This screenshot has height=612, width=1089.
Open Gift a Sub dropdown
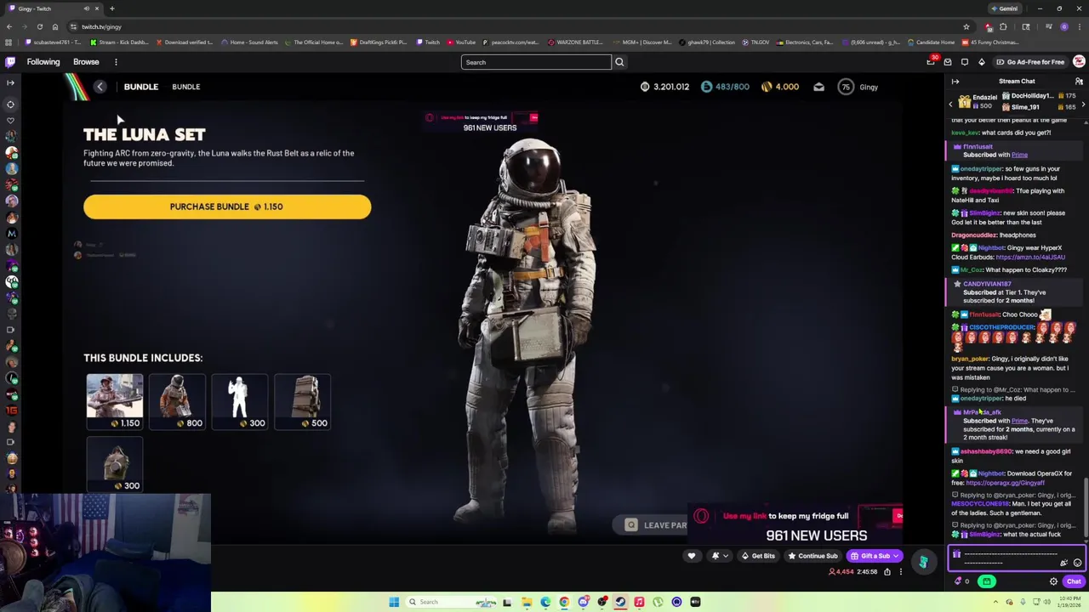point(875,556)
